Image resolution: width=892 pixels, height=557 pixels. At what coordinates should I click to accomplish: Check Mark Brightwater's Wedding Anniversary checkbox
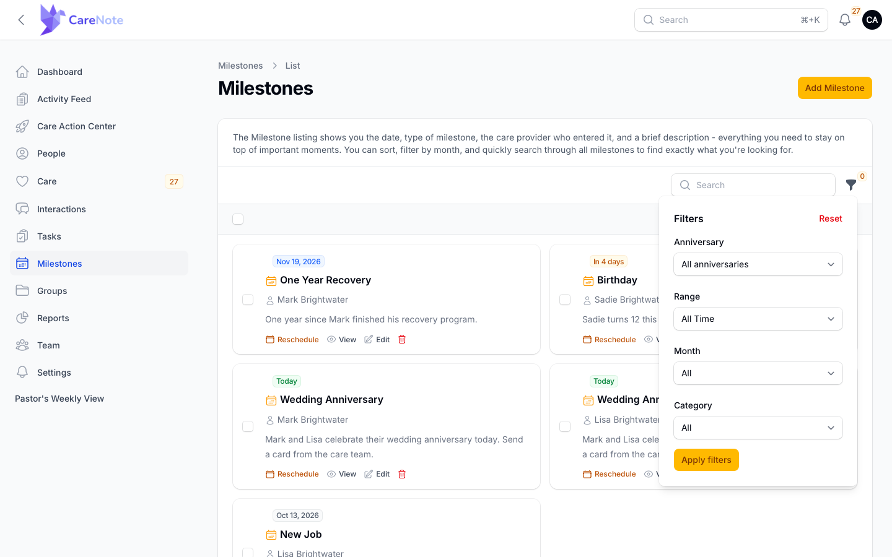click(x=248, y=426)
